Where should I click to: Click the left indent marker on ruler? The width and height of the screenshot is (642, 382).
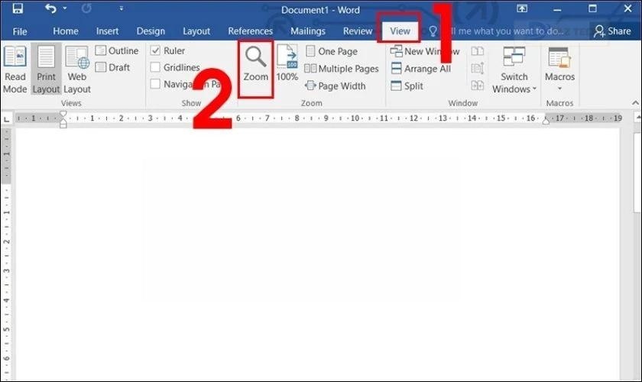pyautogui.click(x=63, y=119)
